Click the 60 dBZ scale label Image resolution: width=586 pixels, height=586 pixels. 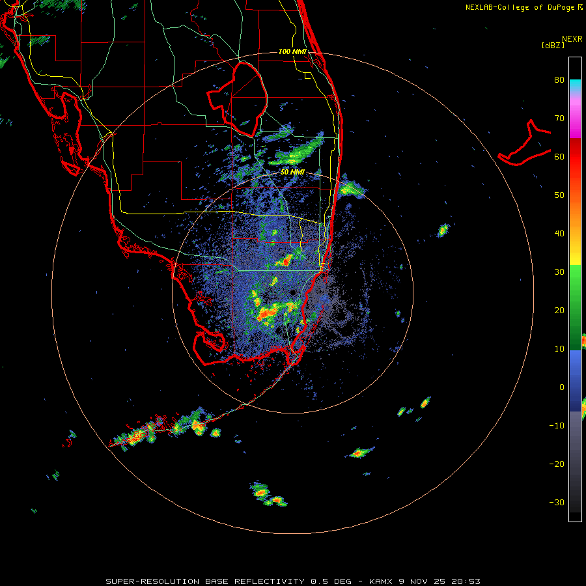point(559,157)
